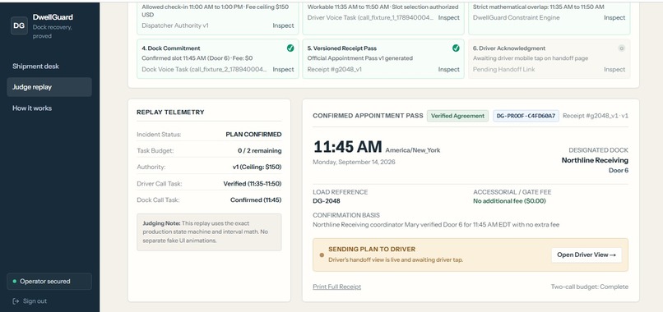The image size is (663, 312).
Task: Click green check on Dock Commitment card
Action: pos(290,48)
